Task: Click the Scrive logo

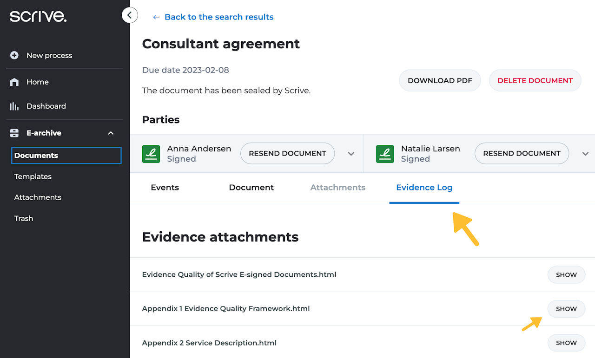Action: [x=38, y=17]
